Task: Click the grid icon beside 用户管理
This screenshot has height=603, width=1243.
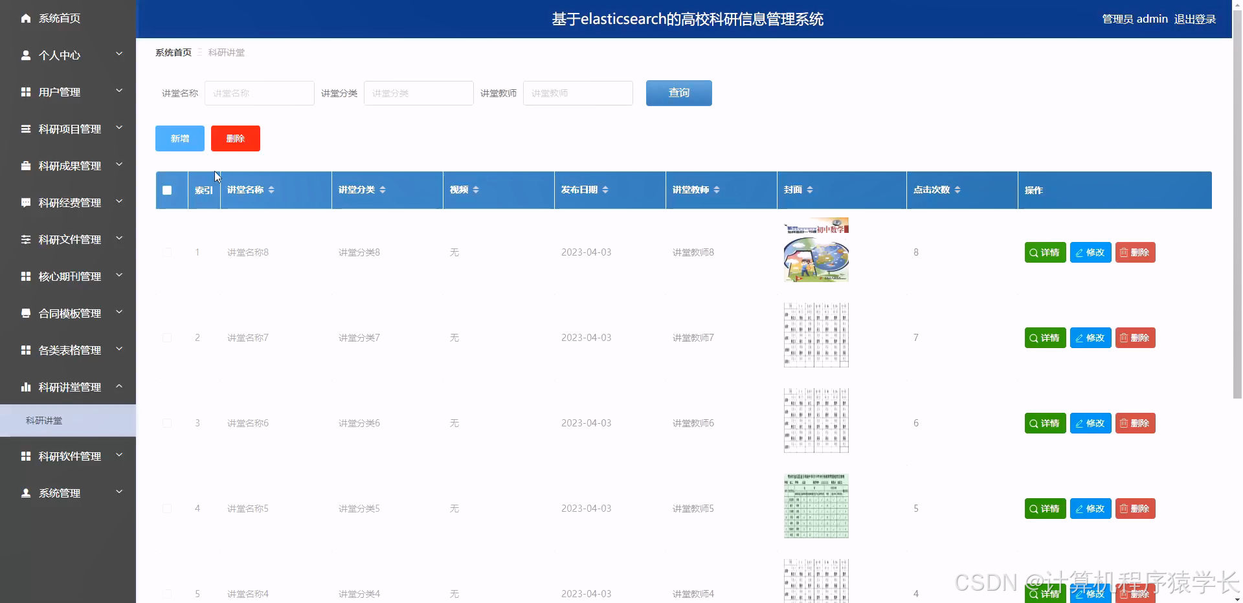Action: tap(26, 92)
